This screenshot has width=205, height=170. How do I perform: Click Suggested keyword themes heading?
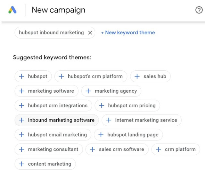[x=52, y=58]
